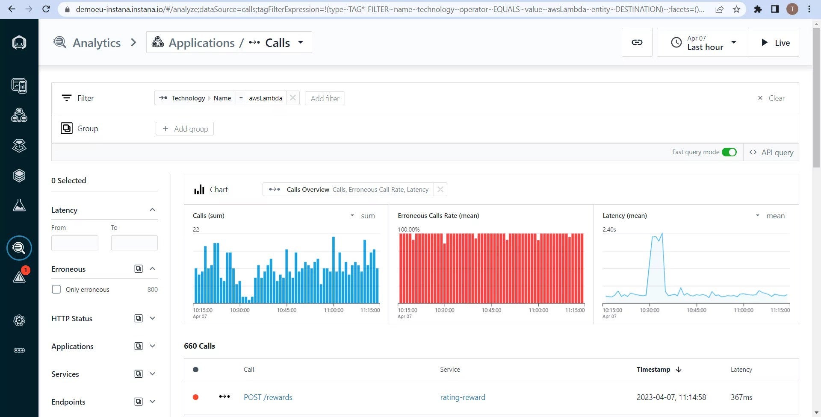Expand the HTTP Status section
The width and height of the screenshot is (821, 417).
coord(152,318)
